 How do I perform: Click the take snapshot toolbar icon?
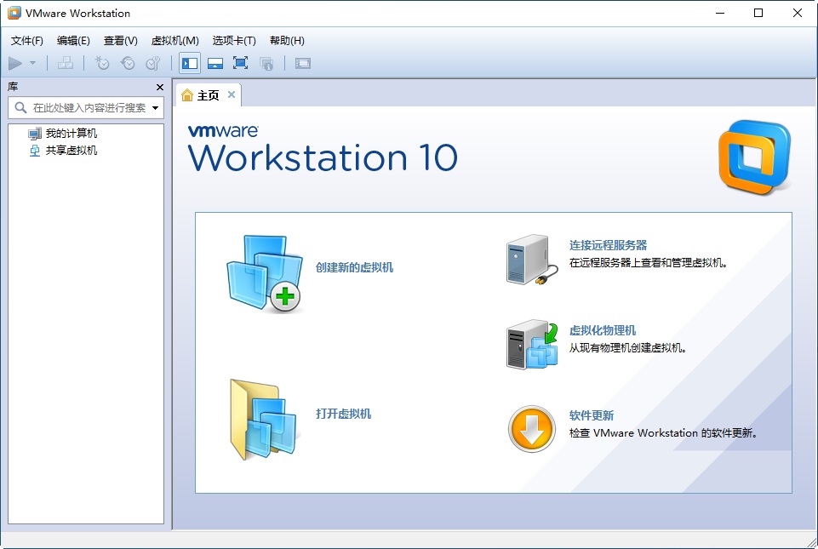[100, 63]
